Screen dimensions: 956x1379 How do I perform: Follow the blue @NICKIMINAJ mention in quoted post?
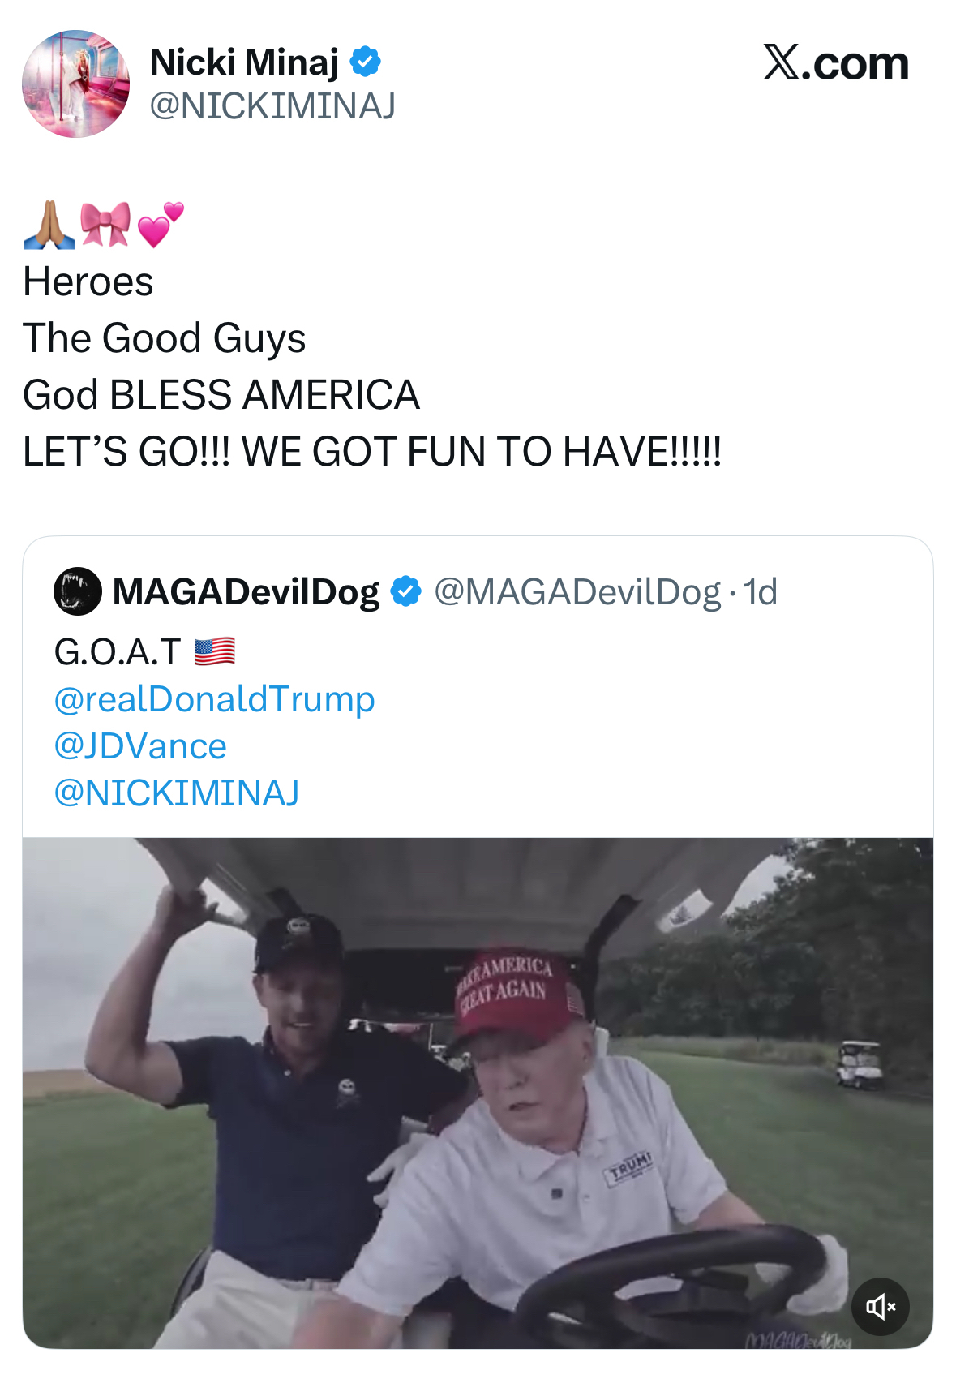click(177, 793)
